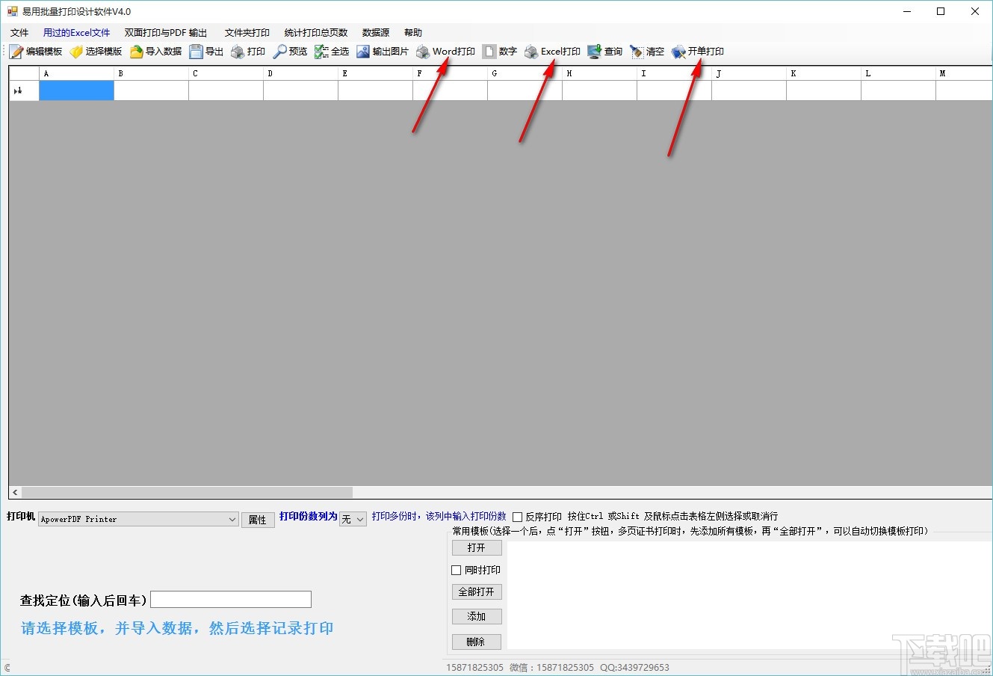Open the 双面打印与PDF输出 menu
The width and height of the screenshot is (993, 676).
(x=166, y=32)
